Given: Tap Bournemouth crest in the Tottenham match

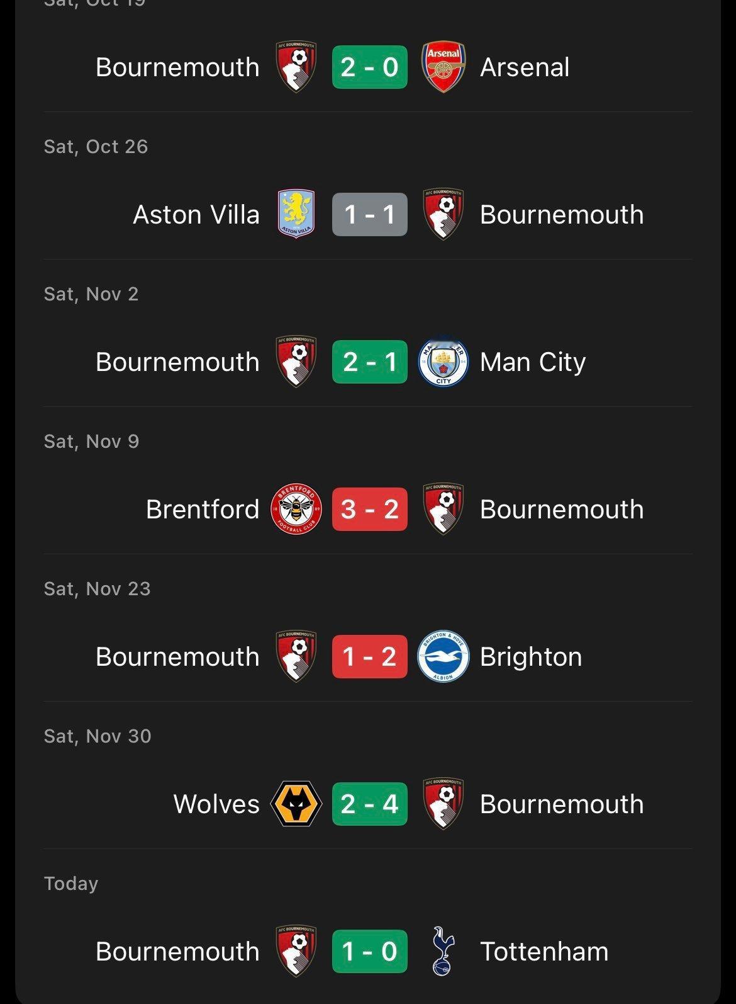Looking at the screenshot, I should 296,952.
